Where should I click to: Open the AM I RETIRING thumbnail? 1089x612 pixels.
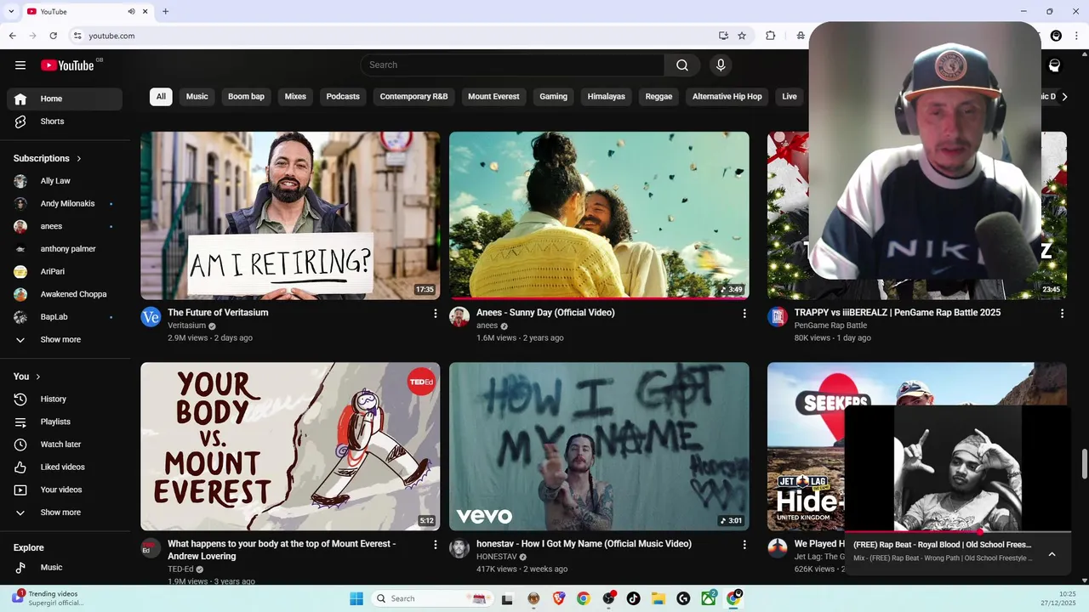pyautogui.click(x=290, y=215)
